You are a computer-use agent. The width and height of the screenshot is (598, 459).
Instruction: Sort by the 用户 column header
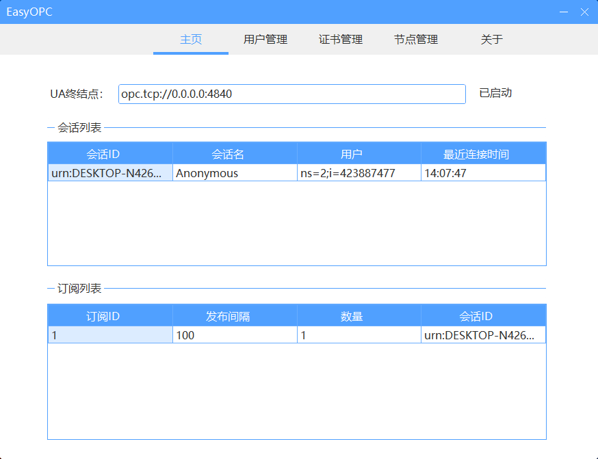359,153
